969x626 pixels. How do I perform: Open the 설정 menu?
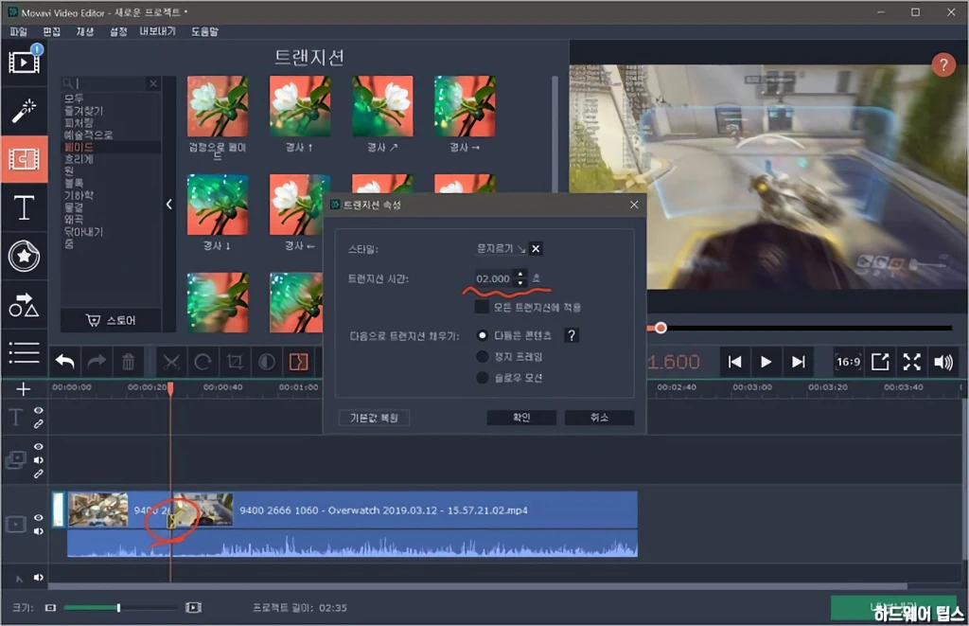click(x=118, y=31)
